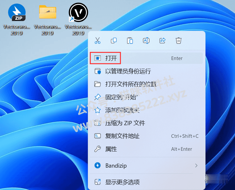Click the wrench icon beside 属性

(x=98, y=149)
